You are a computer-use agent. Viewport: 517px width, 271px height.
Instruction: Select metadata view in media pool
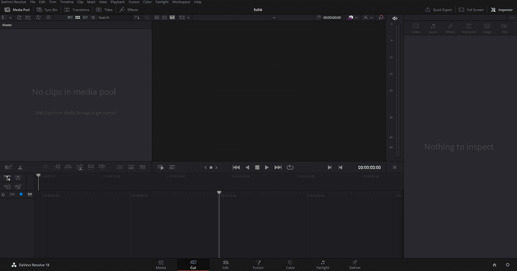(x=70, y=18)
